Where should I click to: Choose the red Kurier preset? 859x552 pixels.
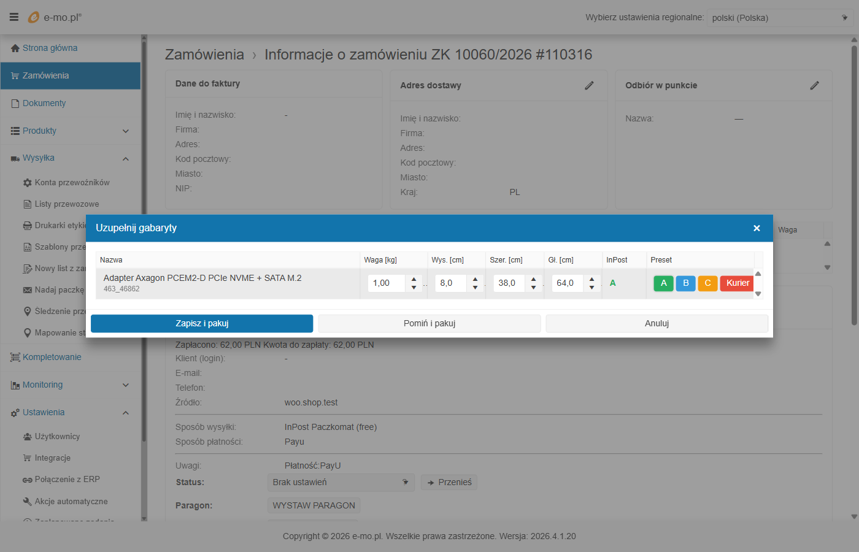pyautogui.click(x=737, y=283)
